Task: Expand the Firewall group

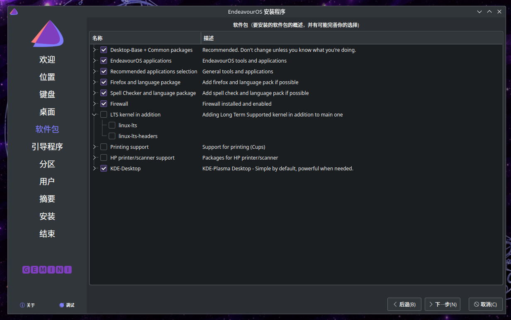Action: coord(95,104)
